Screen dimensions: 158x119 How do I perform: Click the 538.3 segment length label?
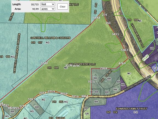[125, 50]
